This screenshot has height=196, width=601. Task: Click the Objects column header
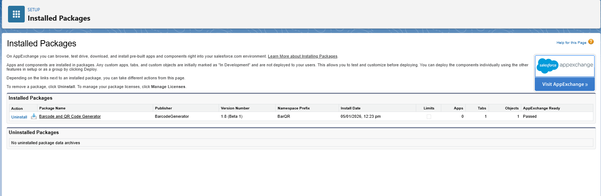click(x=512, y=108)
